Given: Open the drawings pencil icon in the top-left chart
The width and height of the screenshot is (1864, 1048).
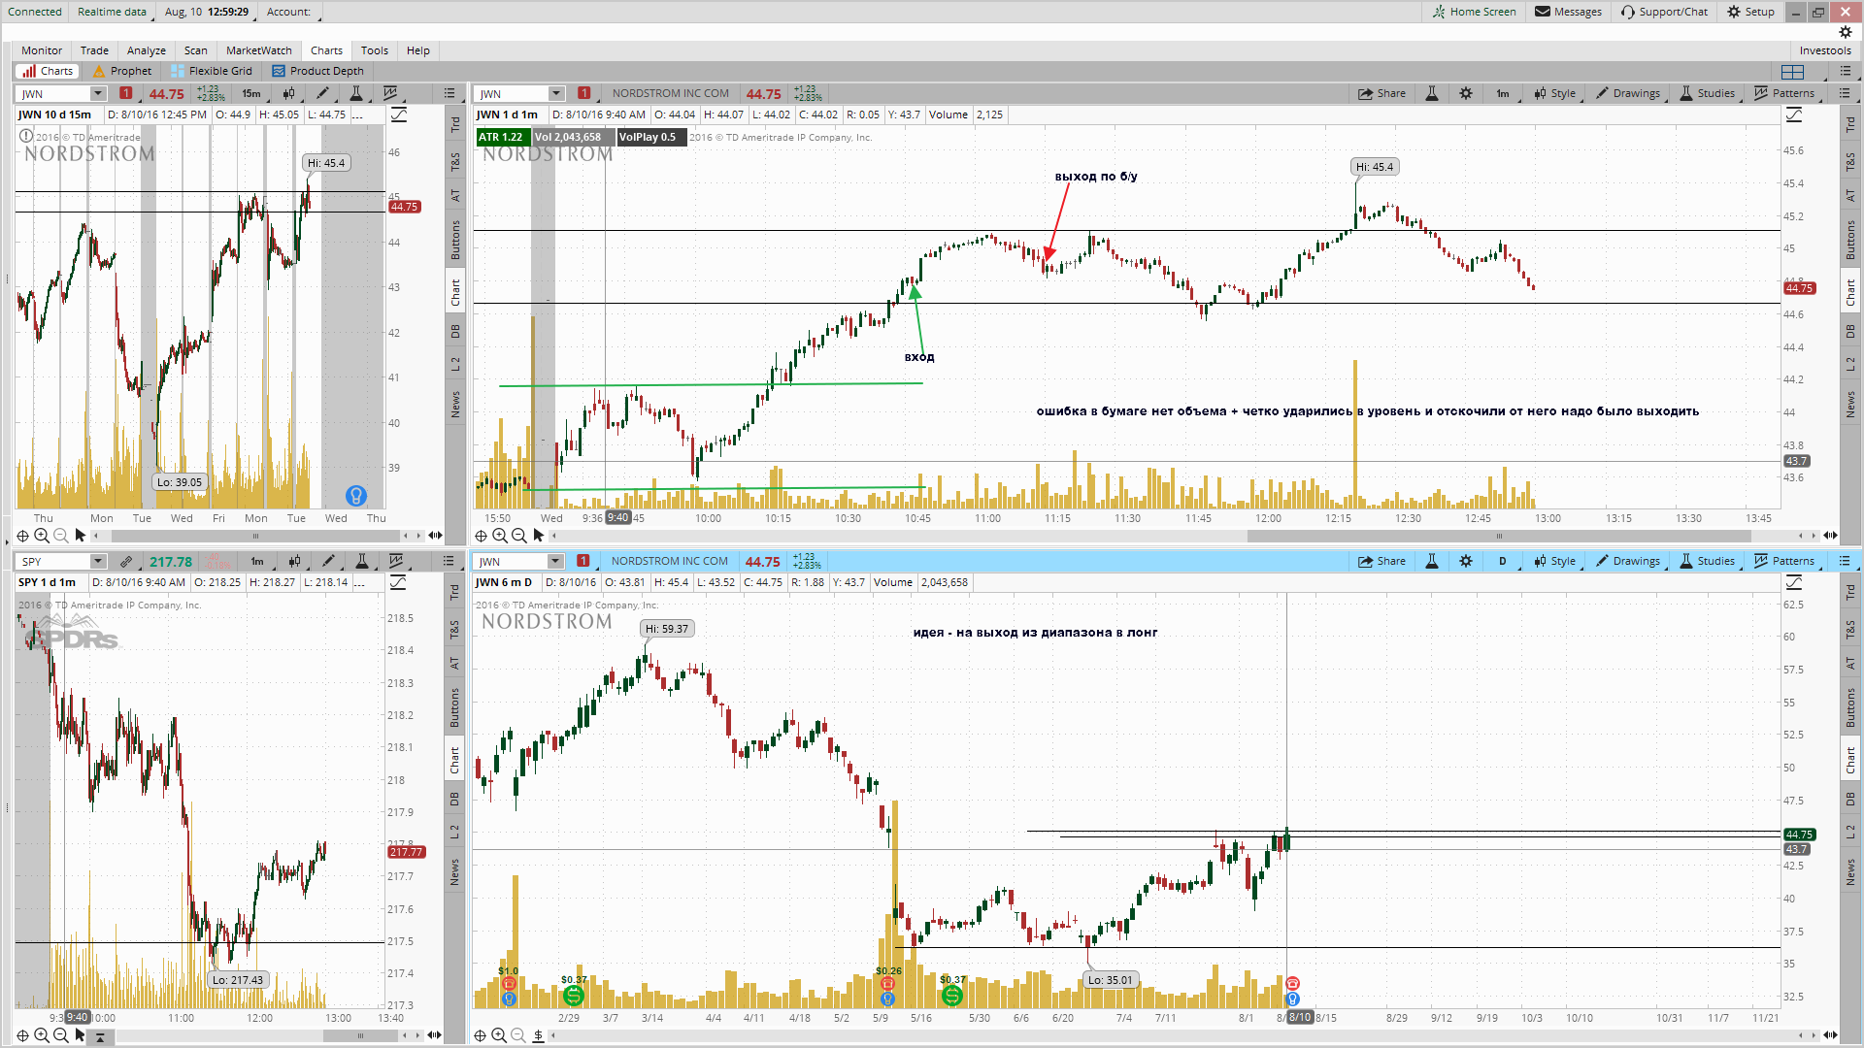Looking at the screenshot, I should [323, 94].
